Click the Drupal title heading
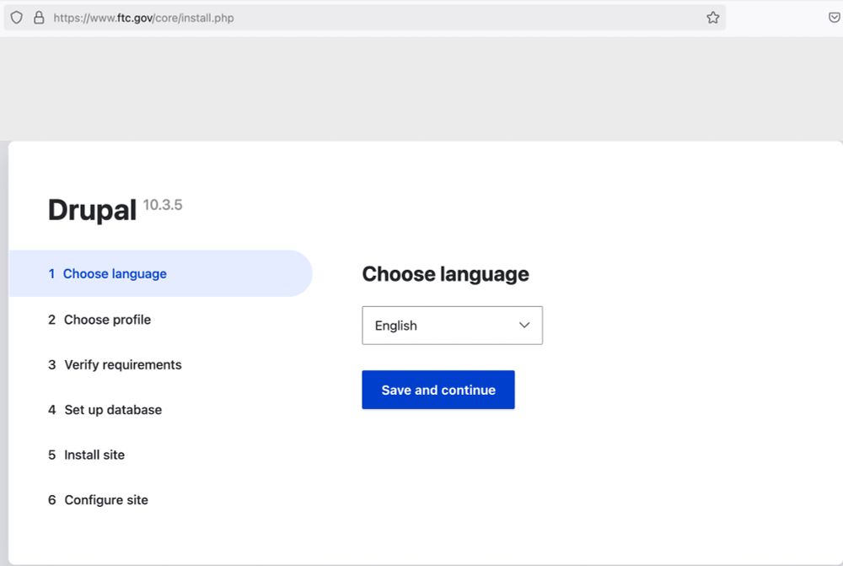The height and width of the screenshot is (566, 843). (92, 210)
